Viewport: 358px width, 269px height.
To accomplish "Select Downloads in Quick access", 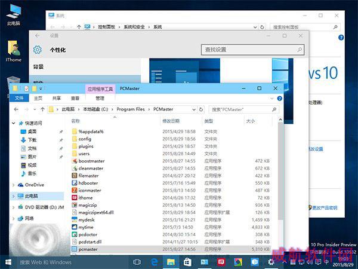I will coord(32,140).
